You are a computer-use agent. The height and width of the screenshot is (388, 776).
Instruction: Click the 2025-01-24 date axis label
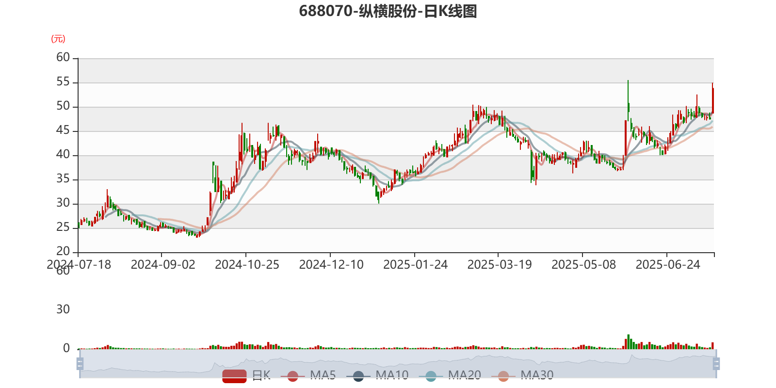pos(416,265)
